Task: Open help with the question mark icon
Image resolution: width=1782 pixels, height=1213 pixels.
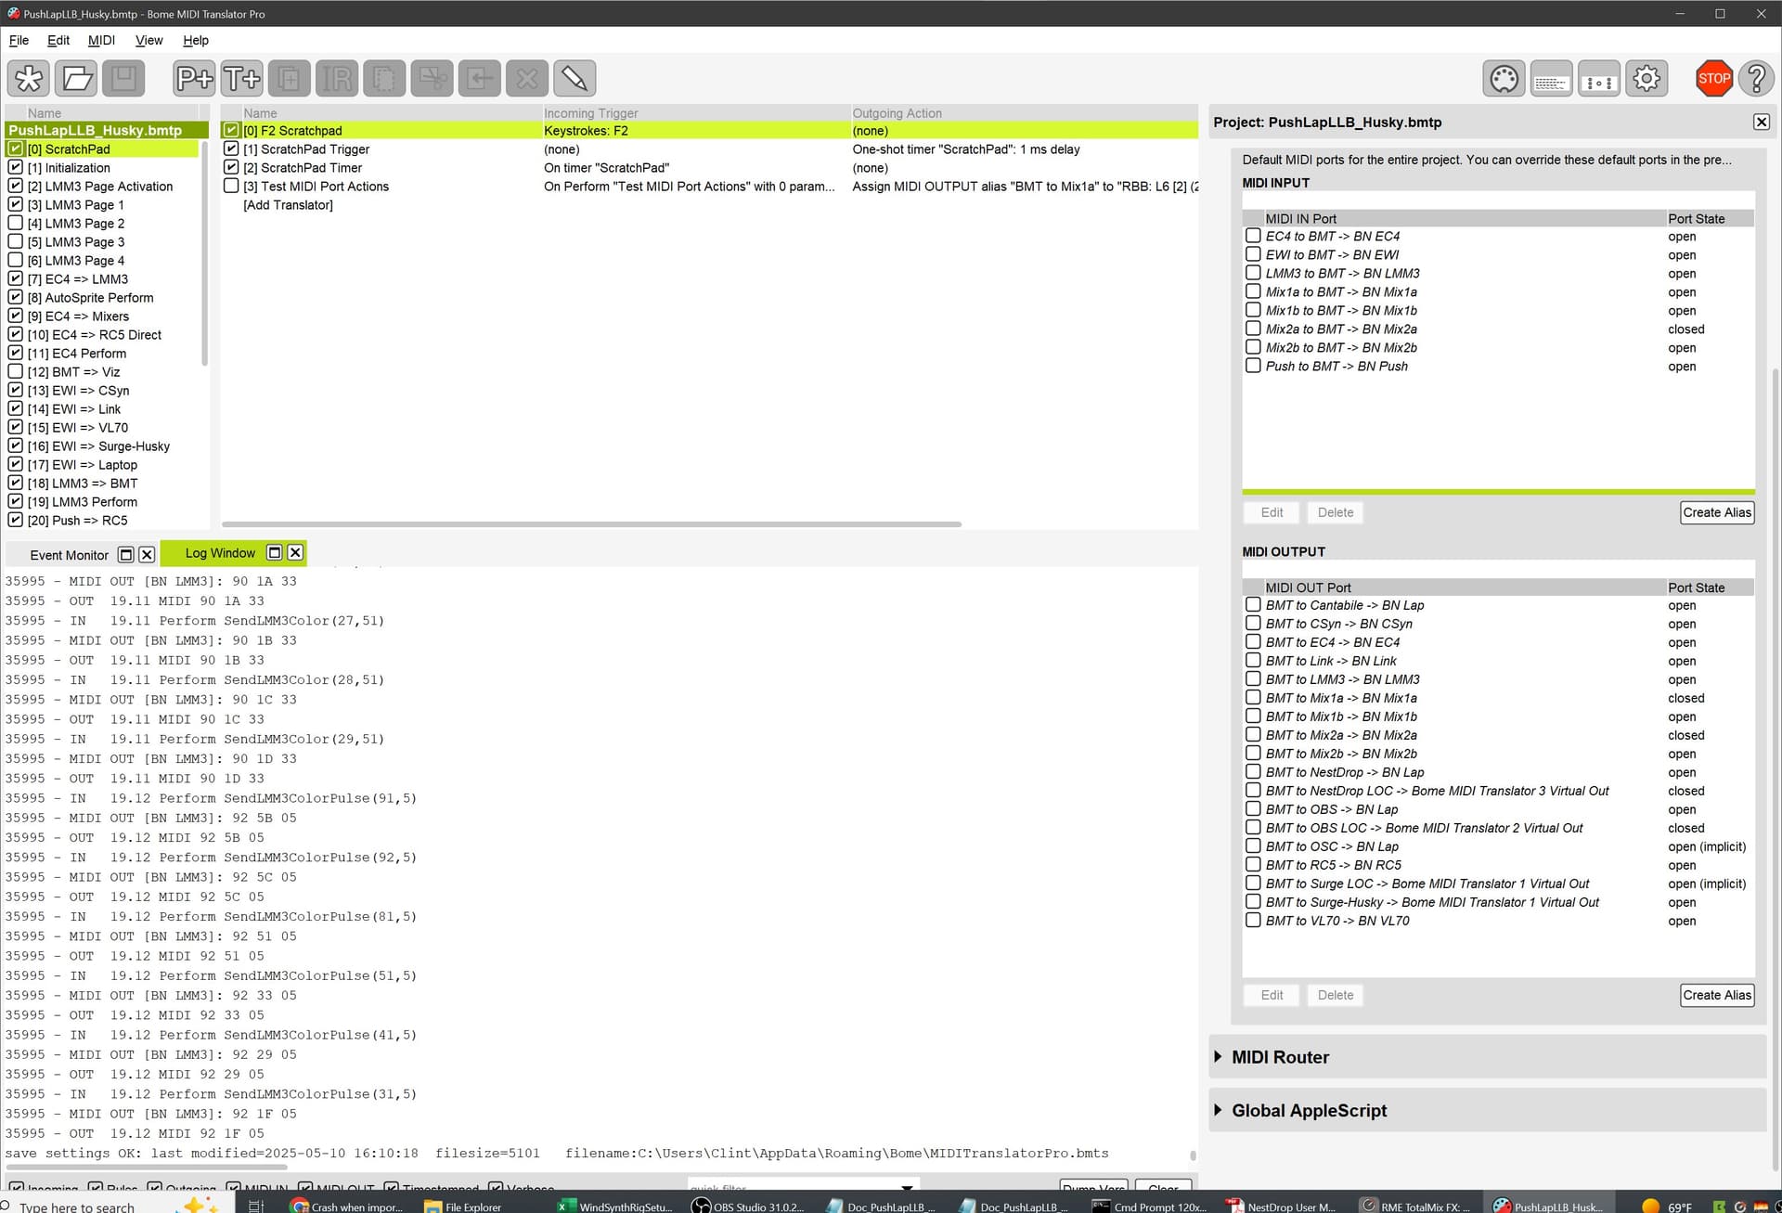Action: click(1756, 79)
